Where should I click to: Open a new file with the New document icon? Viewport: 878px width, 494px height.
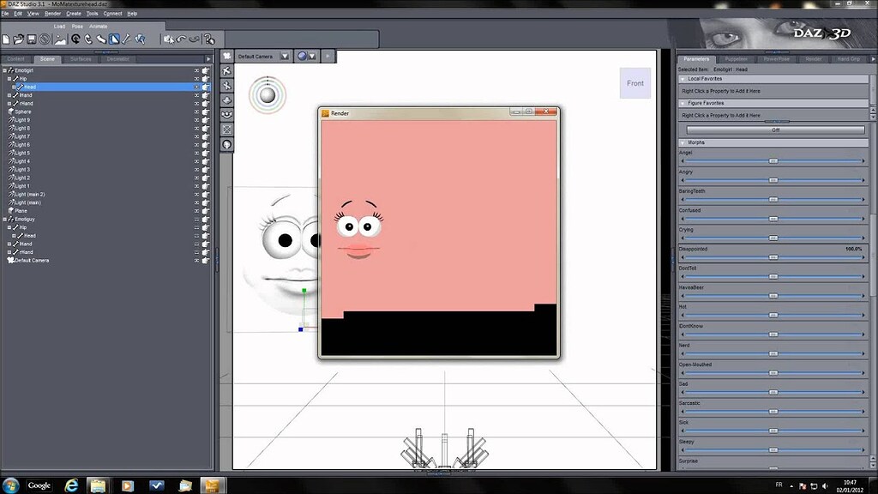pyautogui.click(x=6, y=39)
